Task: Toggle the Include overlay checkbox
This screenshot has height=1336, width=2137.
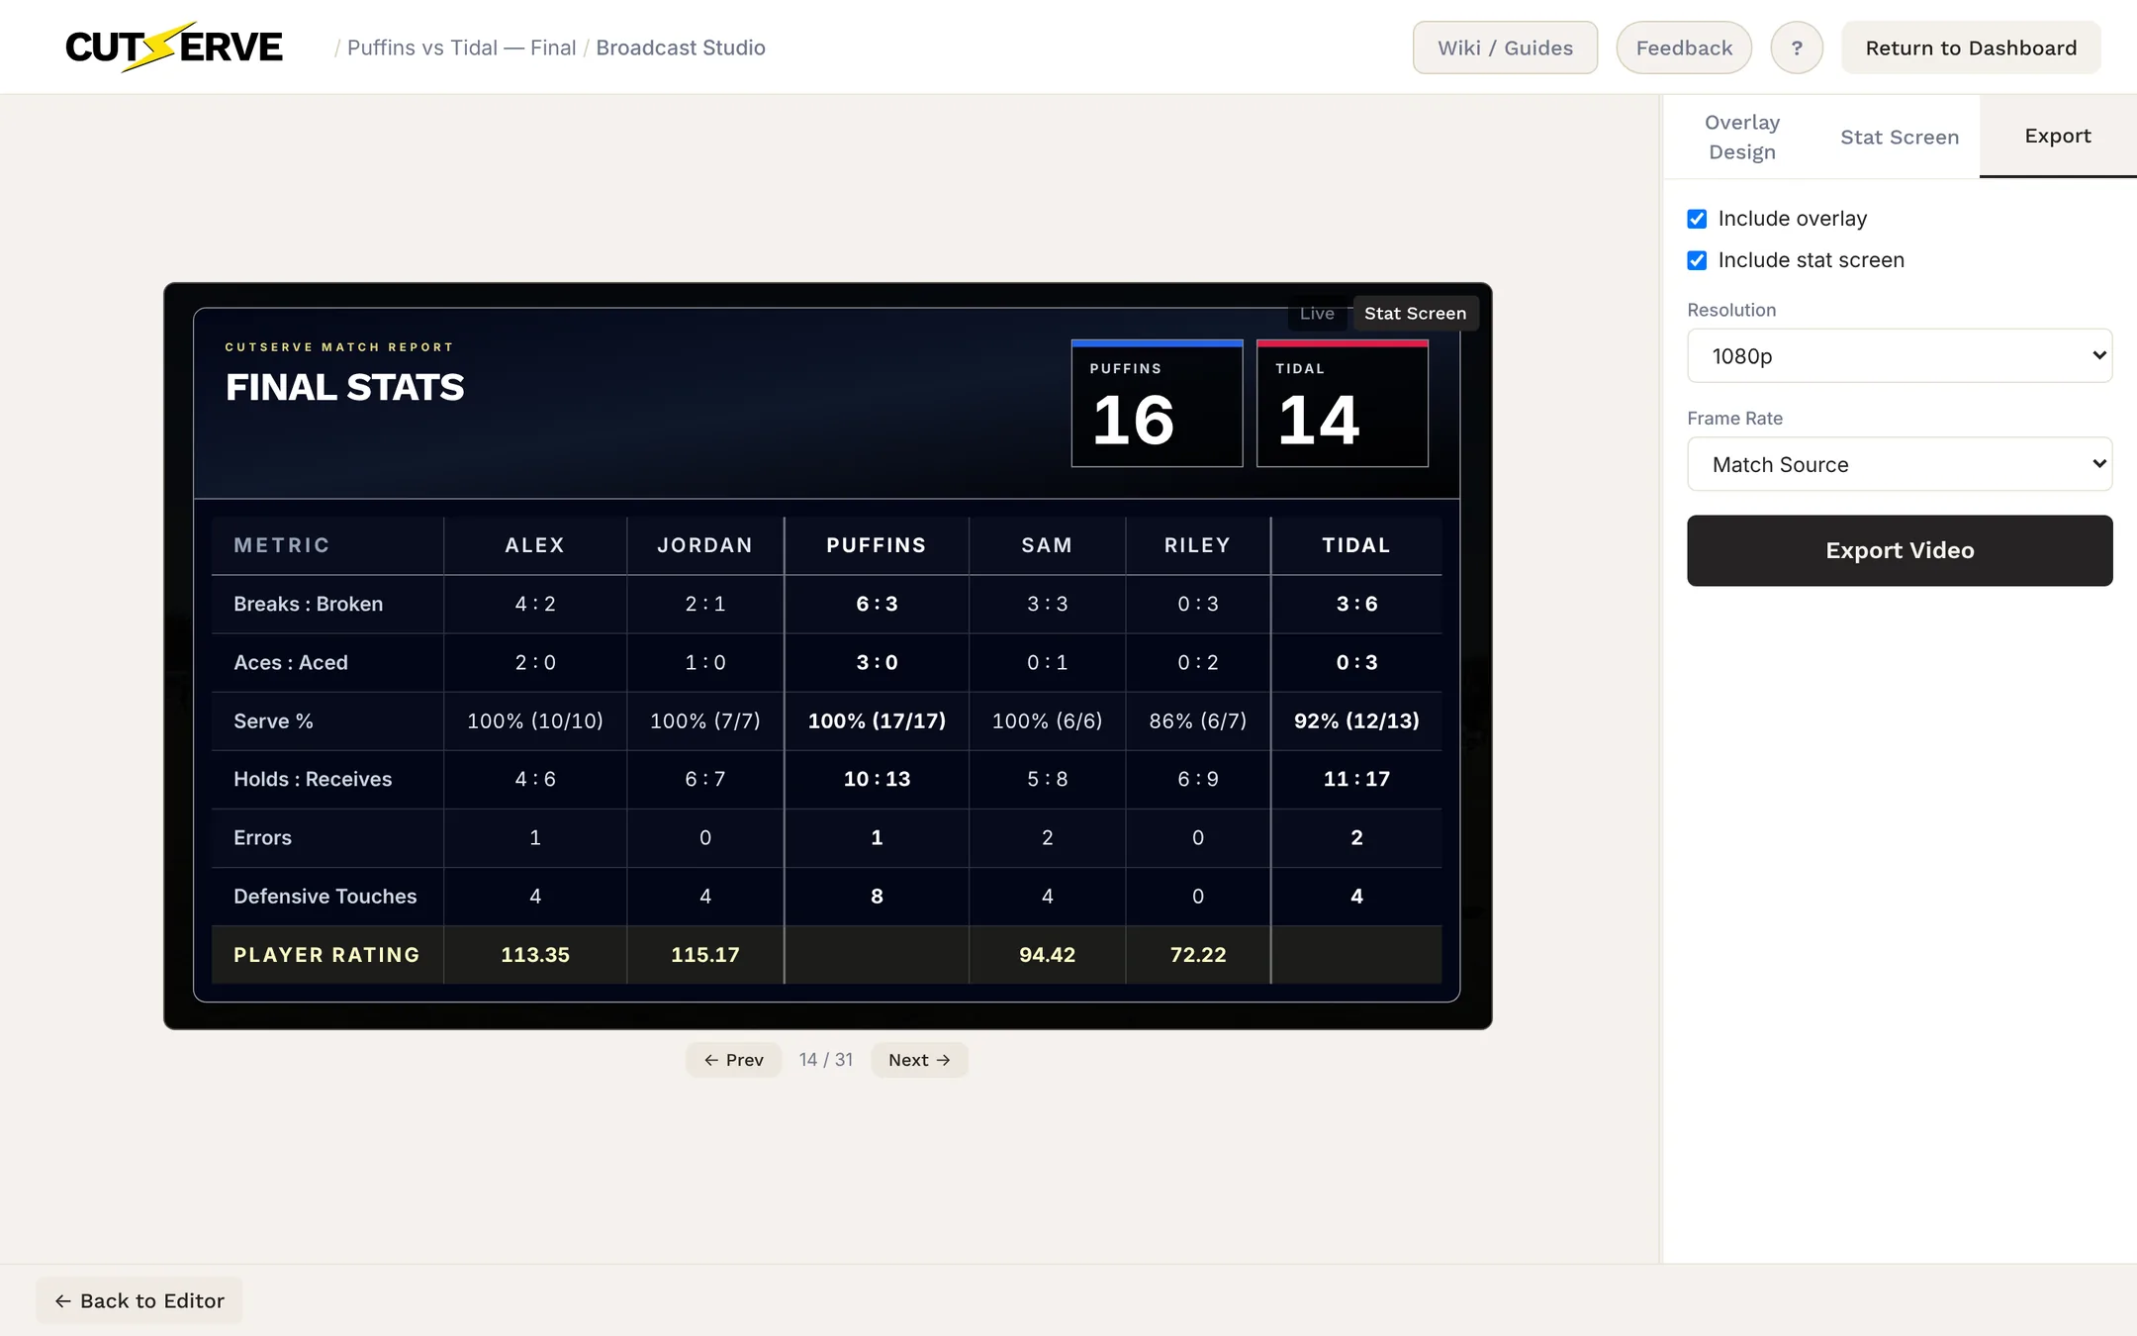Action: 1697,219
